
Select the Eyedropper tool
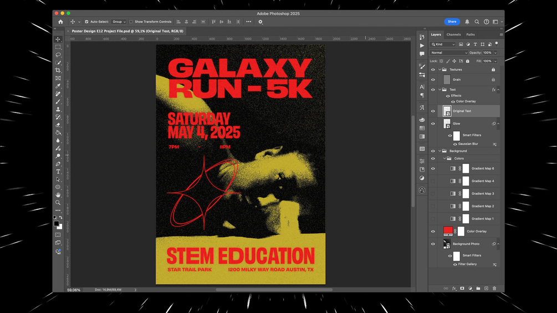[x=58, y=86]
